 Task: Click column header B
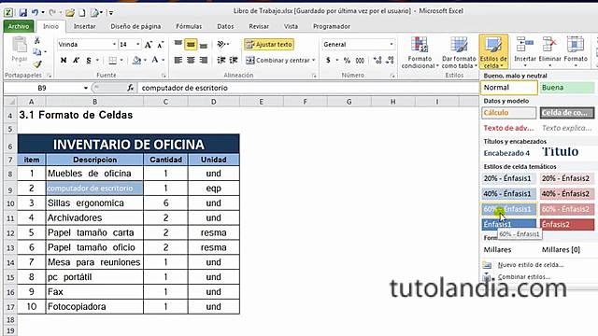click(94, 102)
